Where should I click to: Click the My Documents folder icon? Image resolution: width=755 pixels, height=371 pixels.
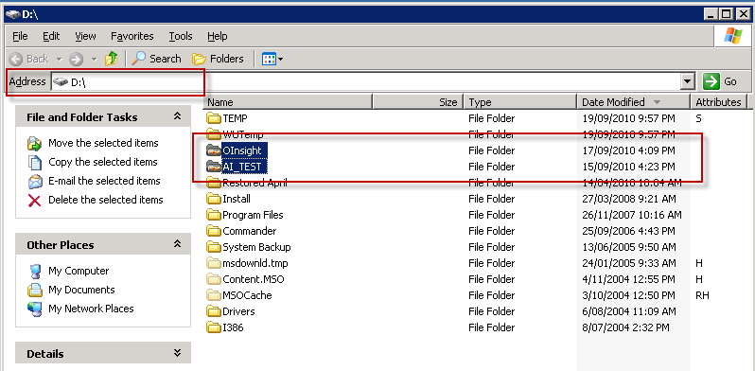[x=35, y=290]
